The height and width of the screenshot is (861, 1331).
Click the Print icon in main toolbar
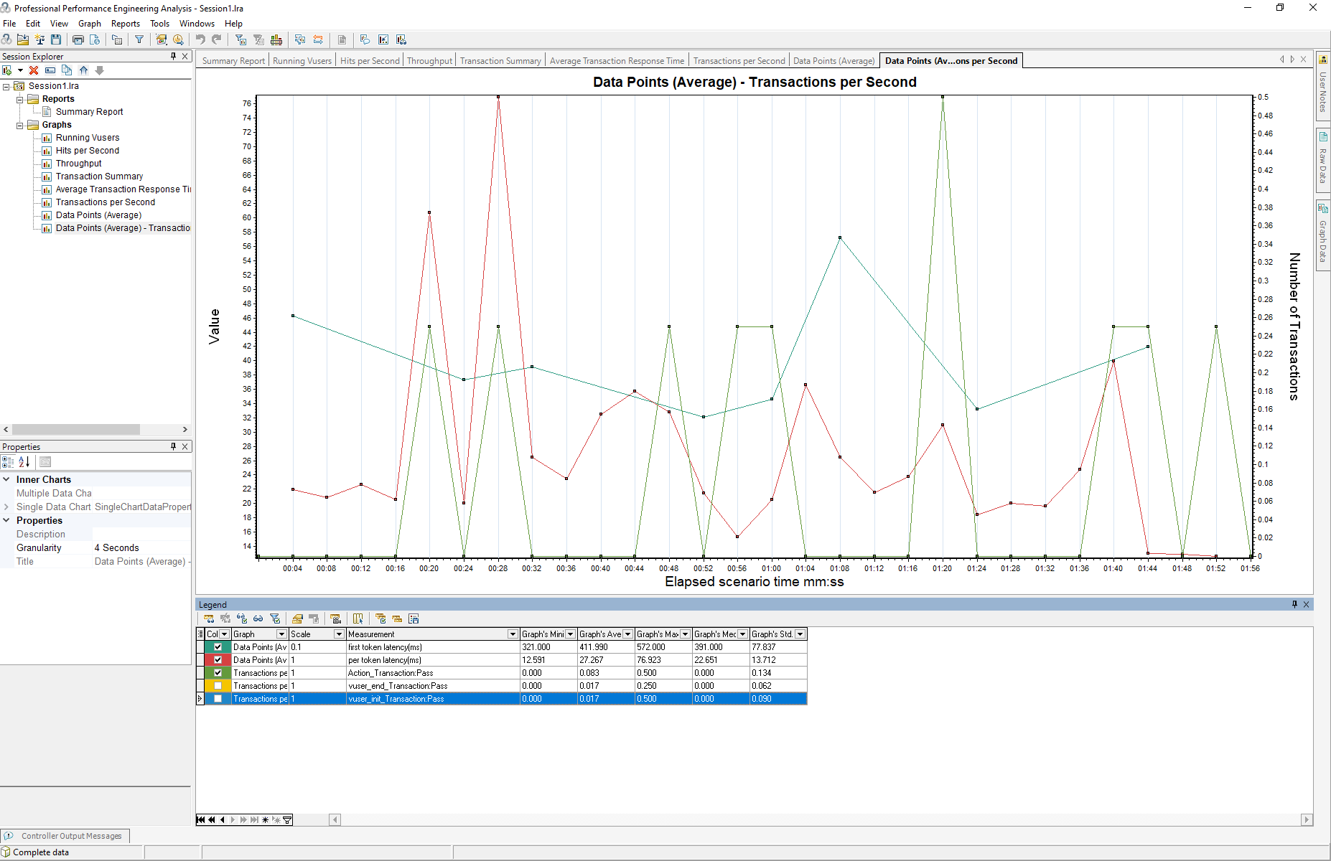[78, 40]
